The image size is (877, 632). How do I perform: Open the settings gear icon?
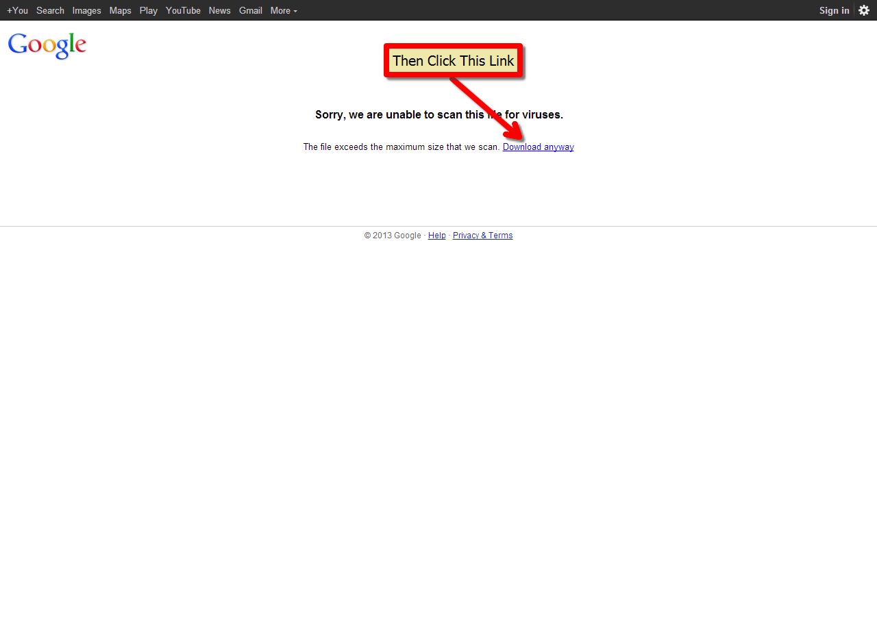(864, 10)
